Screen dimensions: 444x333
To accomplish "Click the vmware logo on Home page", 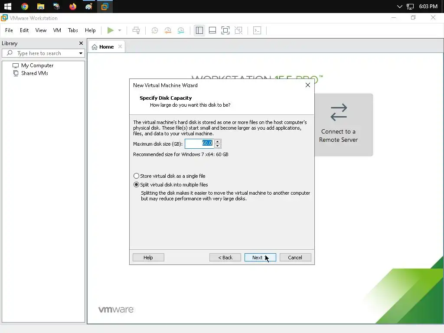I will [x=116, y=310].
